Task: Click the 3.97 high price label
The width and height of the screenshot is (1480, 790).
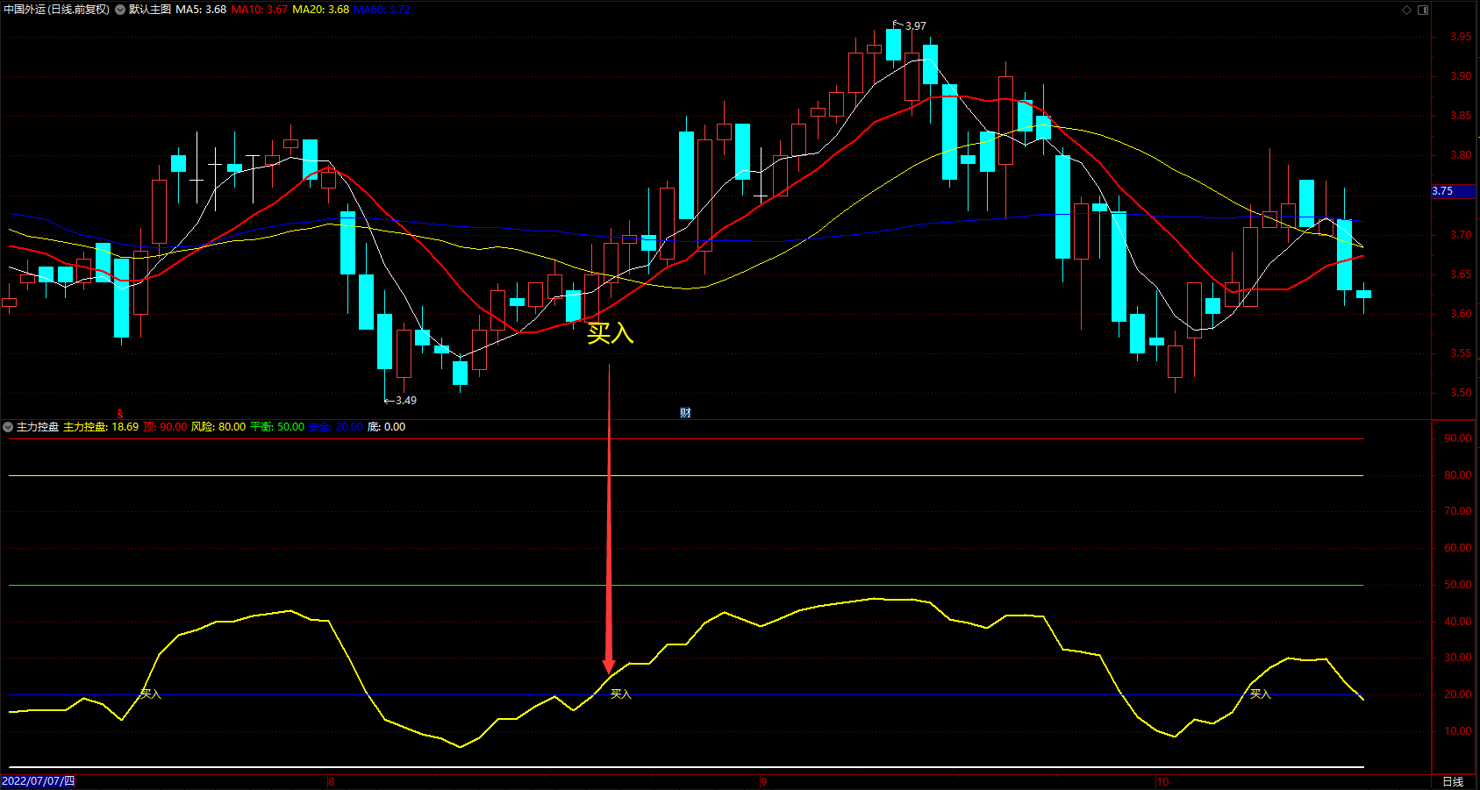Action: [x=915, y=26]
